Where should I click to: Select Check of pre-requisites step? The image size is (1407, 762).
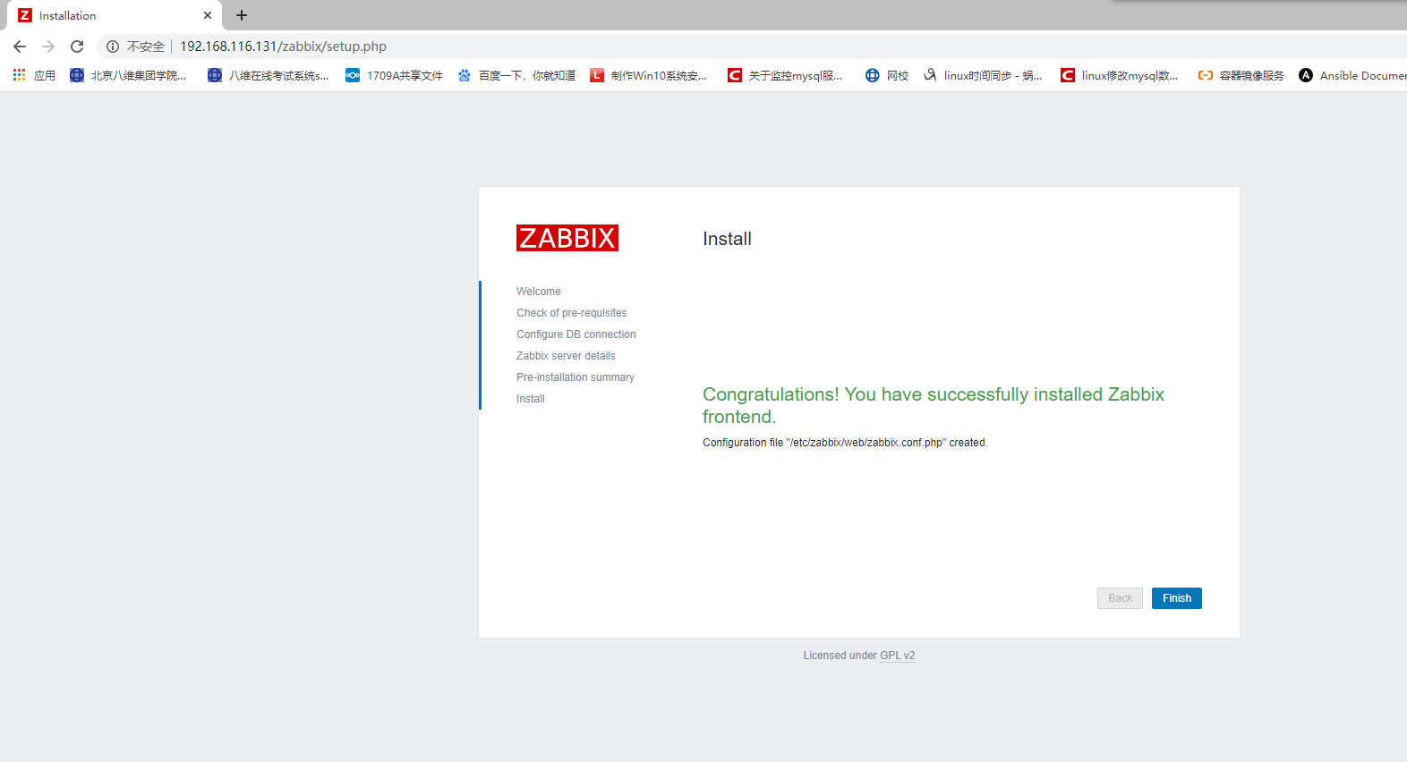tap(571, 313)
